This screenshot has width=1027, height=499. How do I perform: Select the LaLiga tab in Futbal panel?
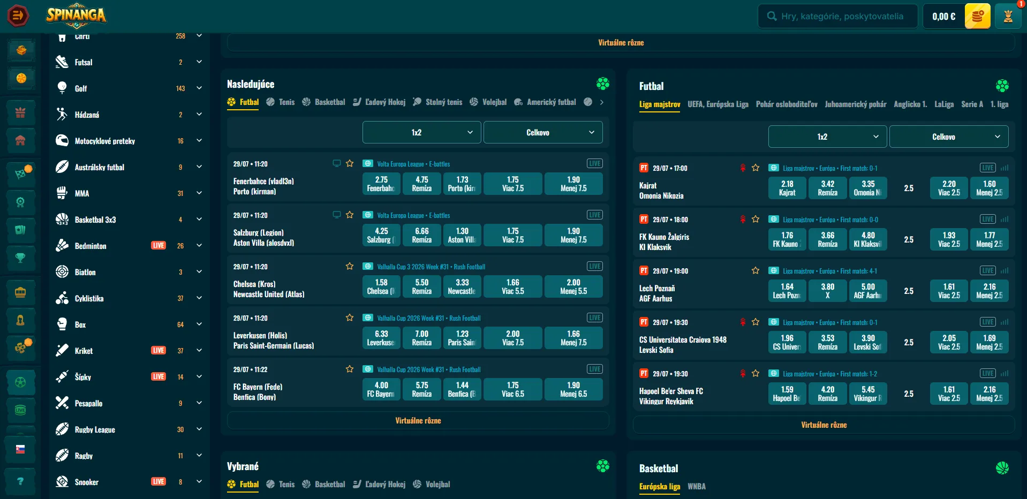[x=944, y=104]
